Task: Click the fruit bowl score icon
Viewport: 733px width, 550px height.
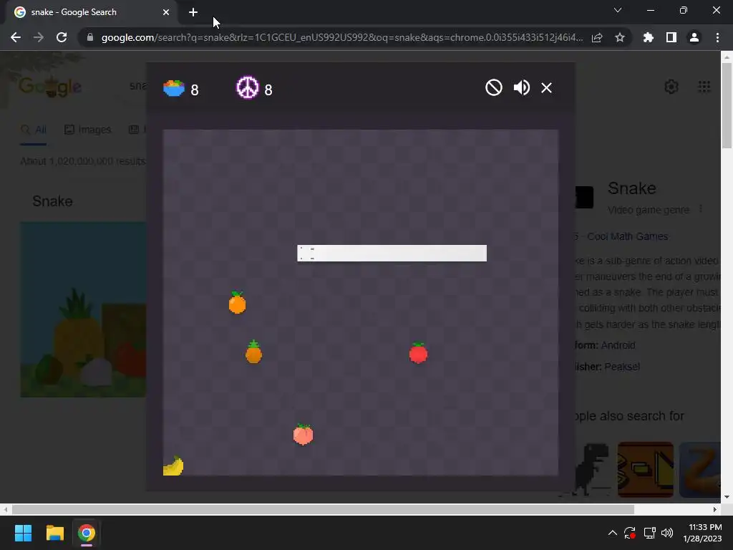Action: (x=174, y=88)
